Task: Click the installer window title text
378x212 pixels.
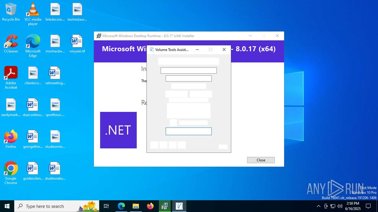Action: tap(149, 36)
